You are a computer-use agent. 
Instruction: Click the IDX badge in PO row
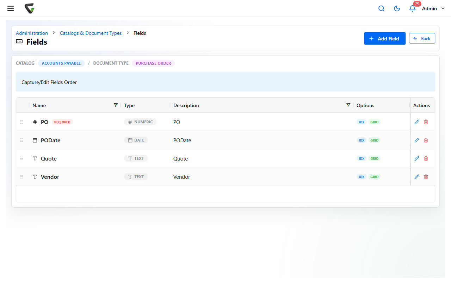362,122
